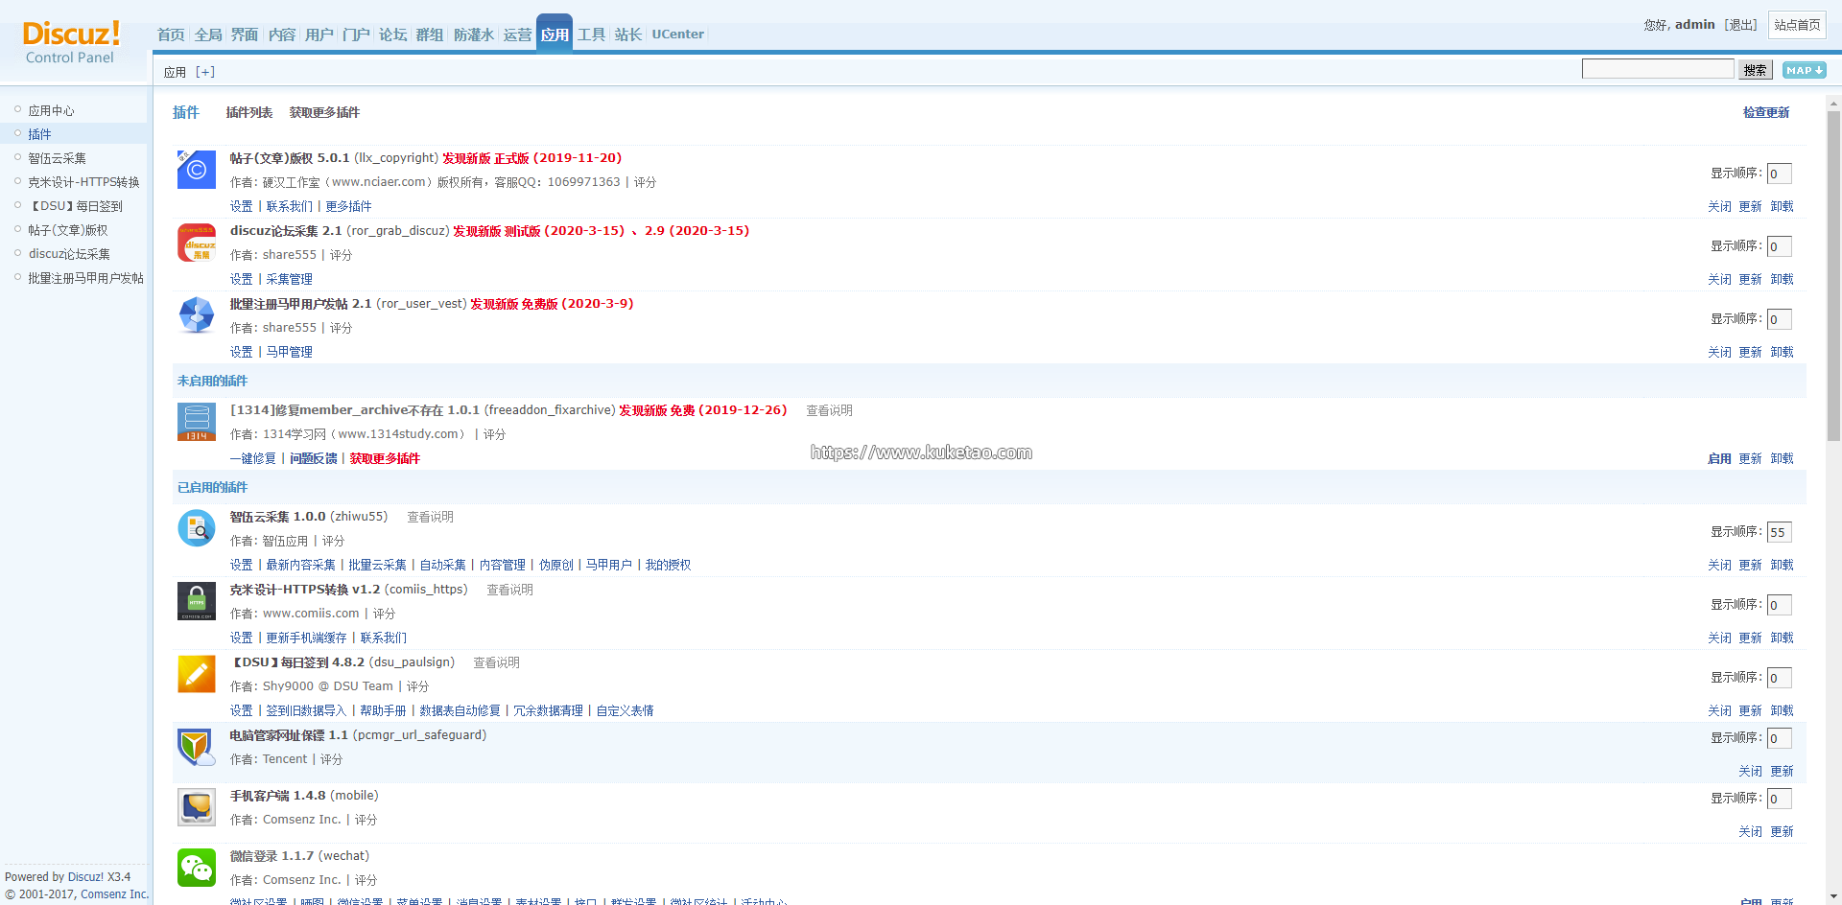Click the 一键修复 link
Screen dimensions: 1842x905
(253, 458)
